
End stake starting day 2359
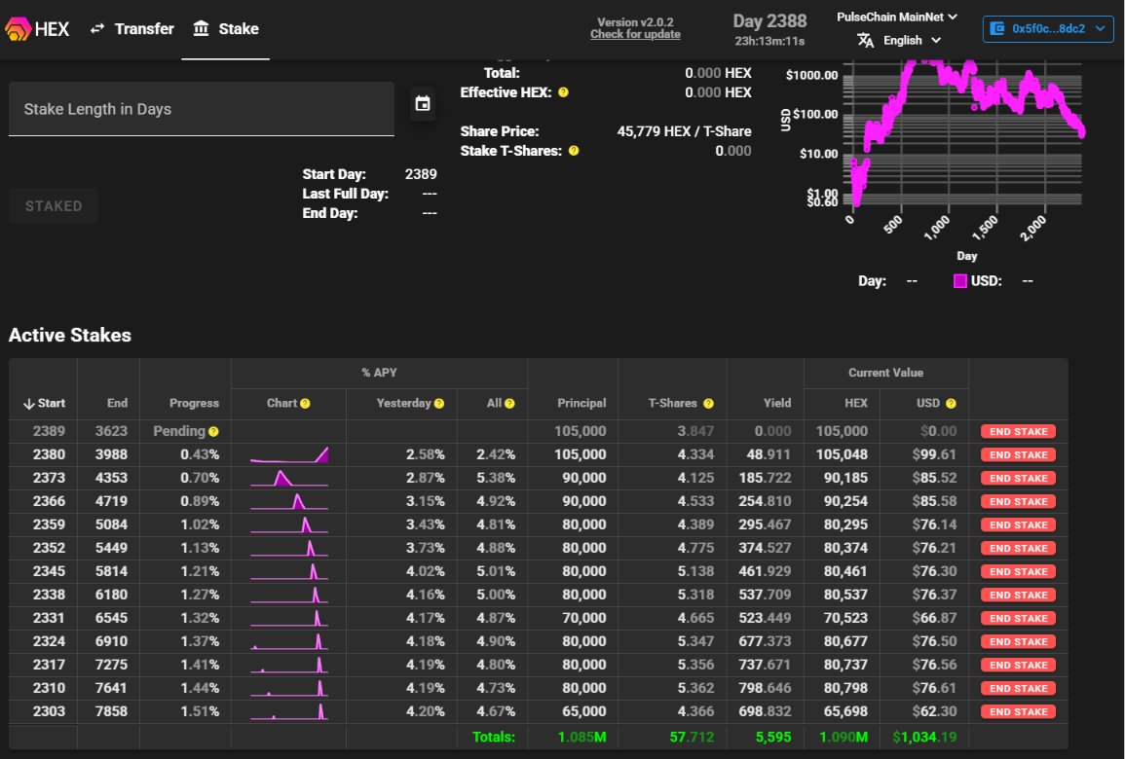(x=1018, y=524)
